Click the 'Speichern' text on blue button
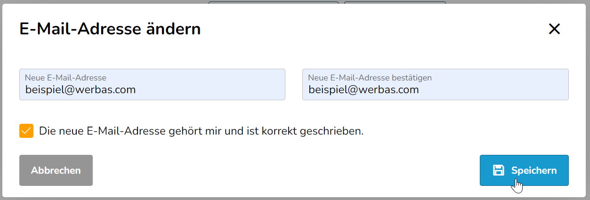 tap(534, 170)
